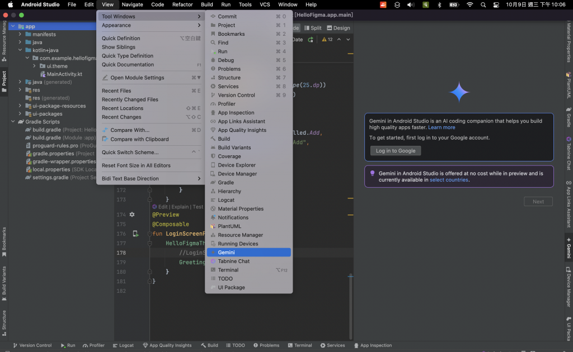573x352 pixels.
Task: Switch editor to Split view
Action: point(313,28)
